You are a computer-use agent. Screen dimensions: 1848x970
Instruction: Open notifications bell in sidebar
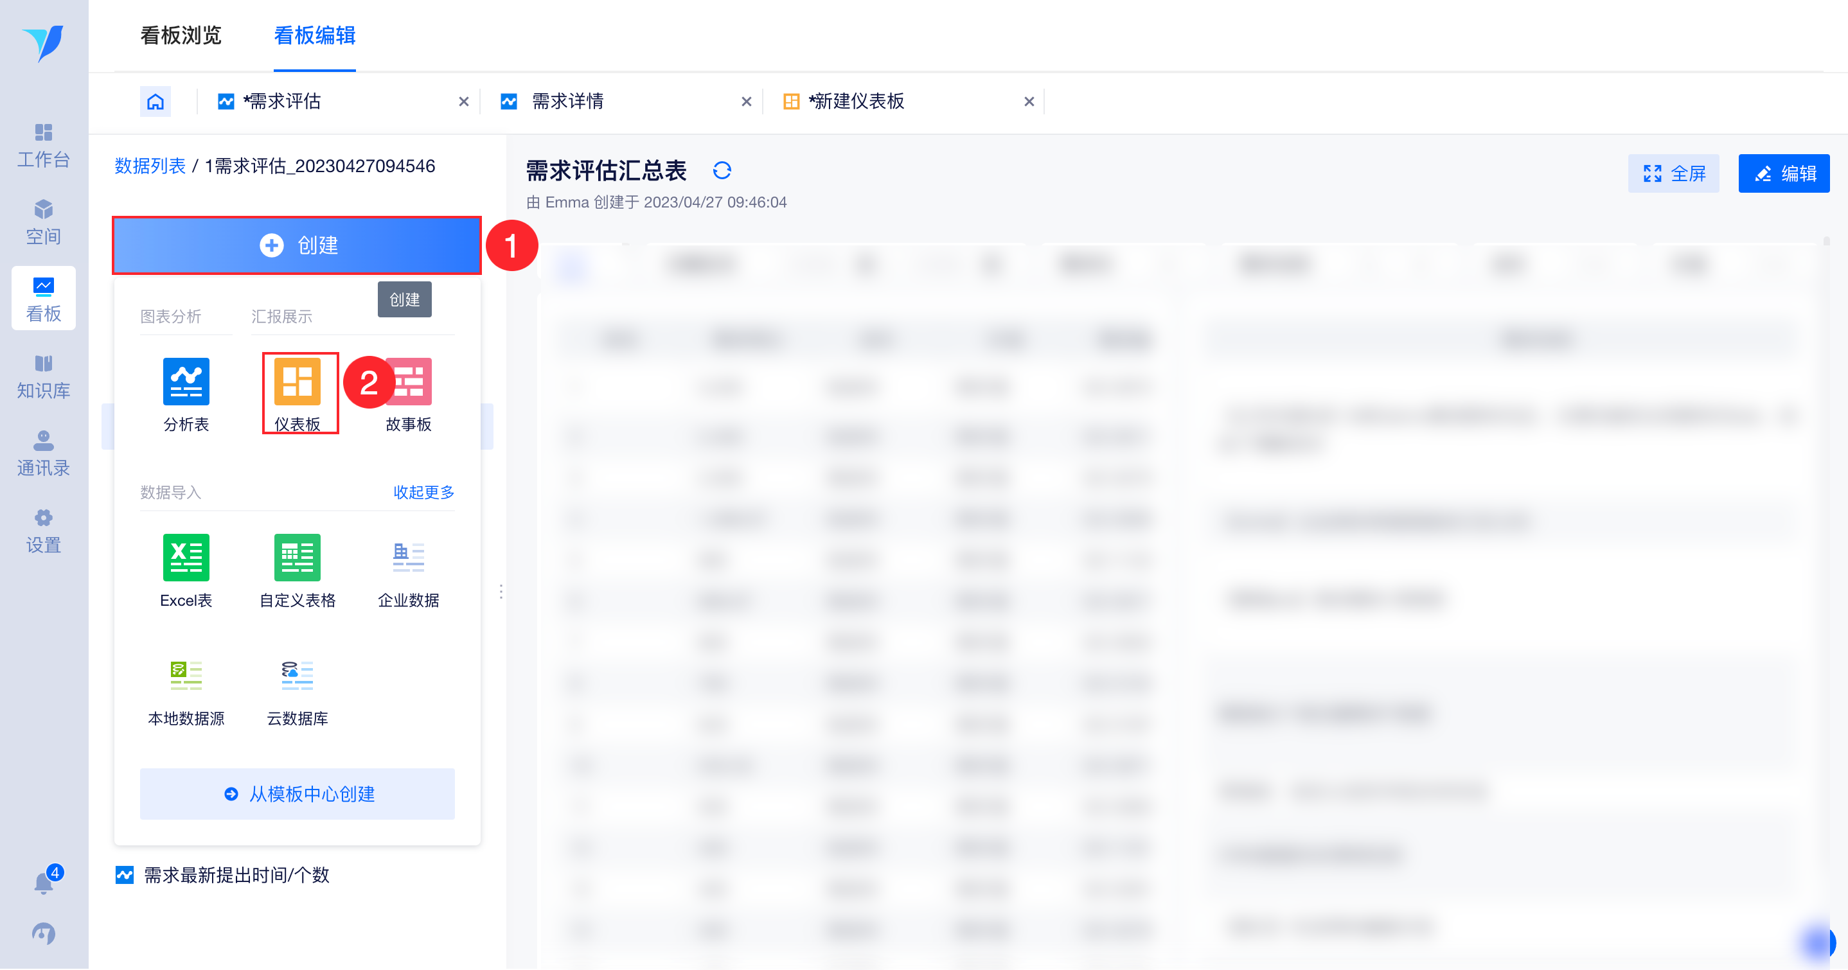pyautogui.click(x=44, y=882)
